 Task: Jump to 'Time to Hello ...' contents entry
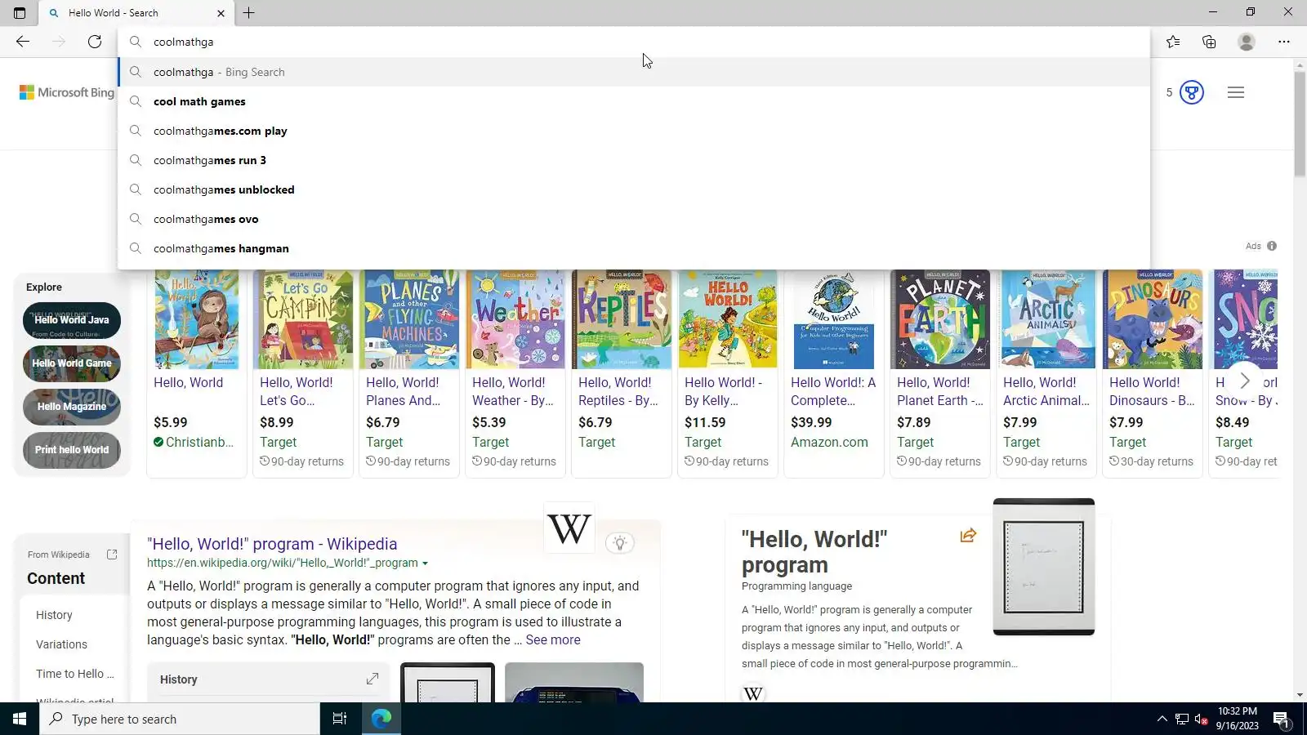pos(75,674)
